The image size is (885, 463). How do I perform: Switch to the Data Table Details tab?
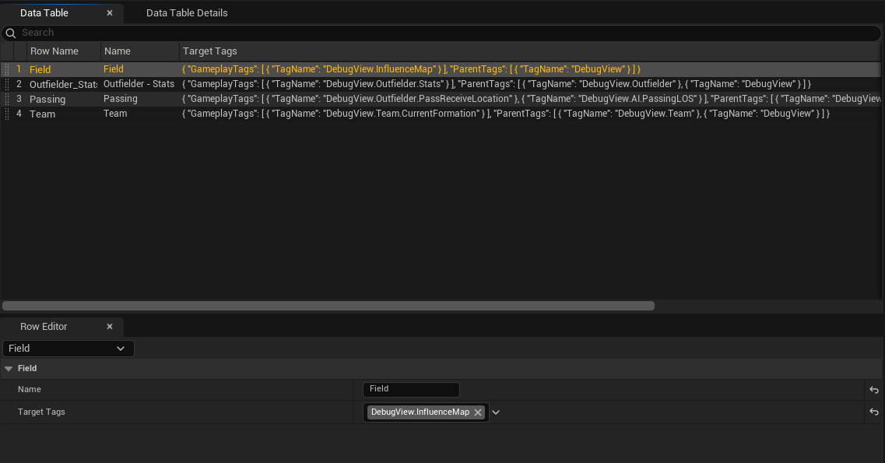[187, 12]
